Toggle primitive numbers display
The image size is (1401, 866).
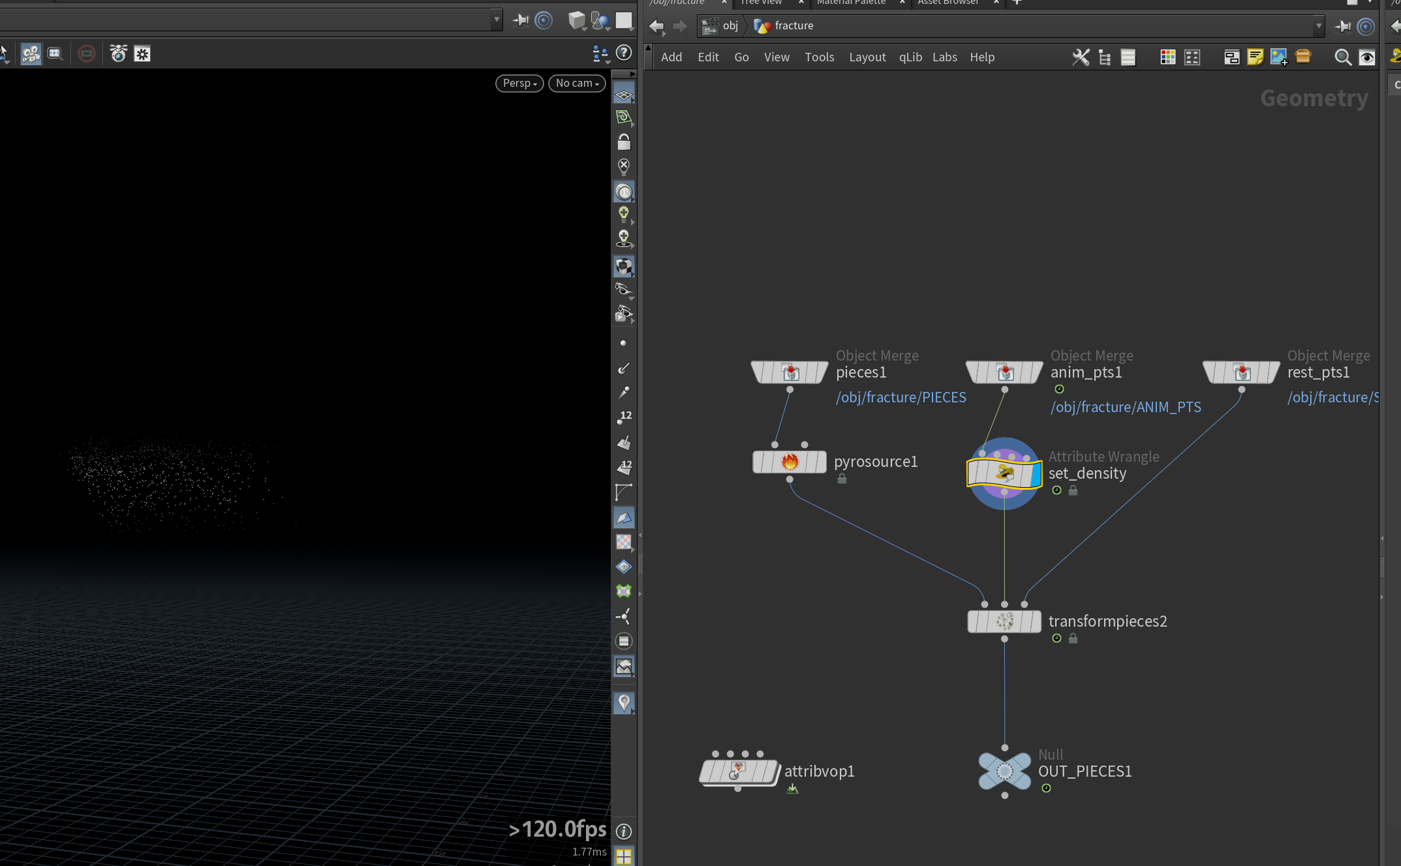click(x=624, y=468)
